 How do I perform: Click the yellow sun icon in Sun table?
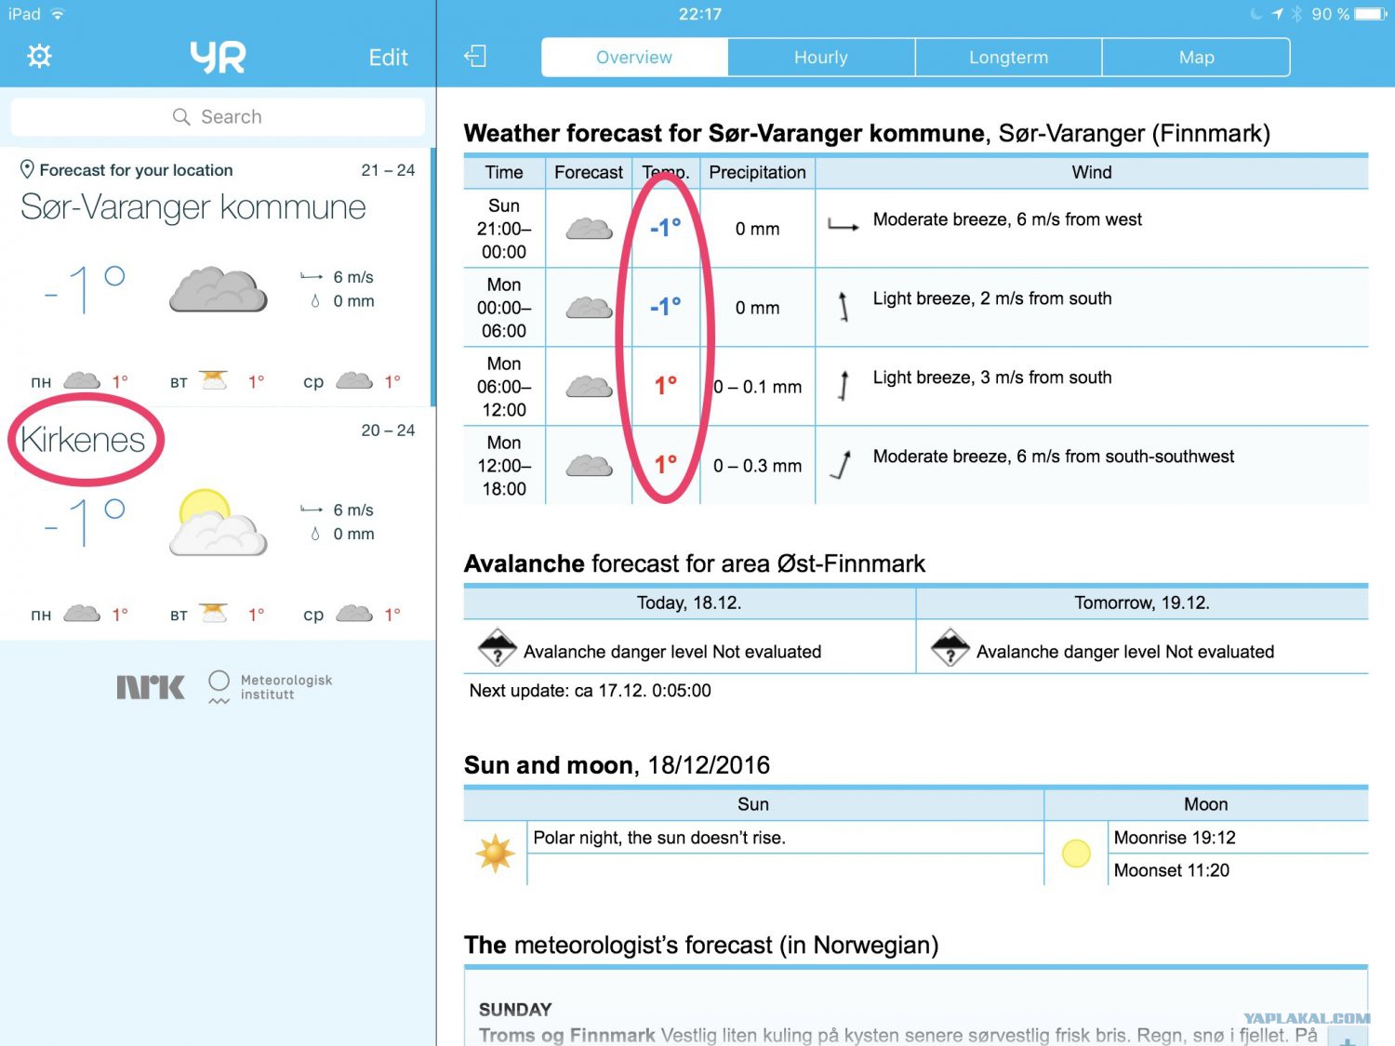tap(495, 853)
